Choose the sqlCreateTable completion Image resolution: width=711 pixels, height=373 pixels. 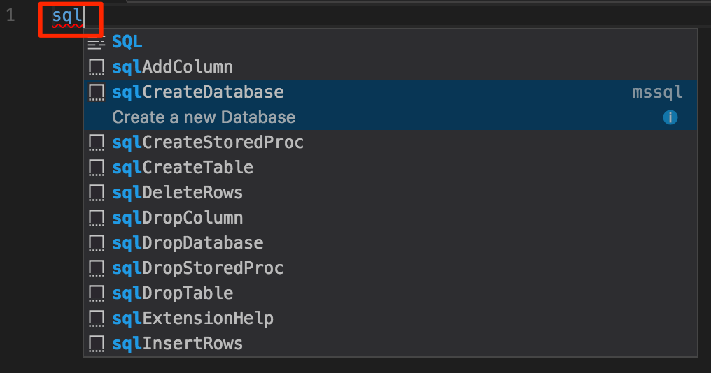[183, 168]
